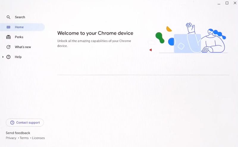Click the magnifying glass search icon

coord(9,17)
